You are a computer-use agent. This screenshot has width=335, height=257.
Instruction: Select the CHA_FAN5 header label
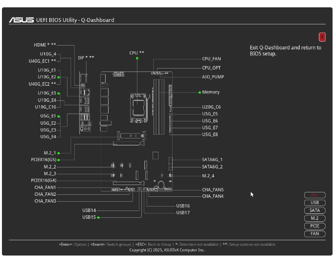pos(213,190)
